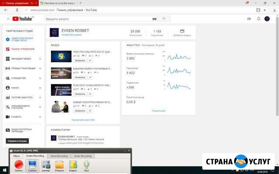279x174 pixels.
Task: Open the notifications bell
Action: coord(259,19)
